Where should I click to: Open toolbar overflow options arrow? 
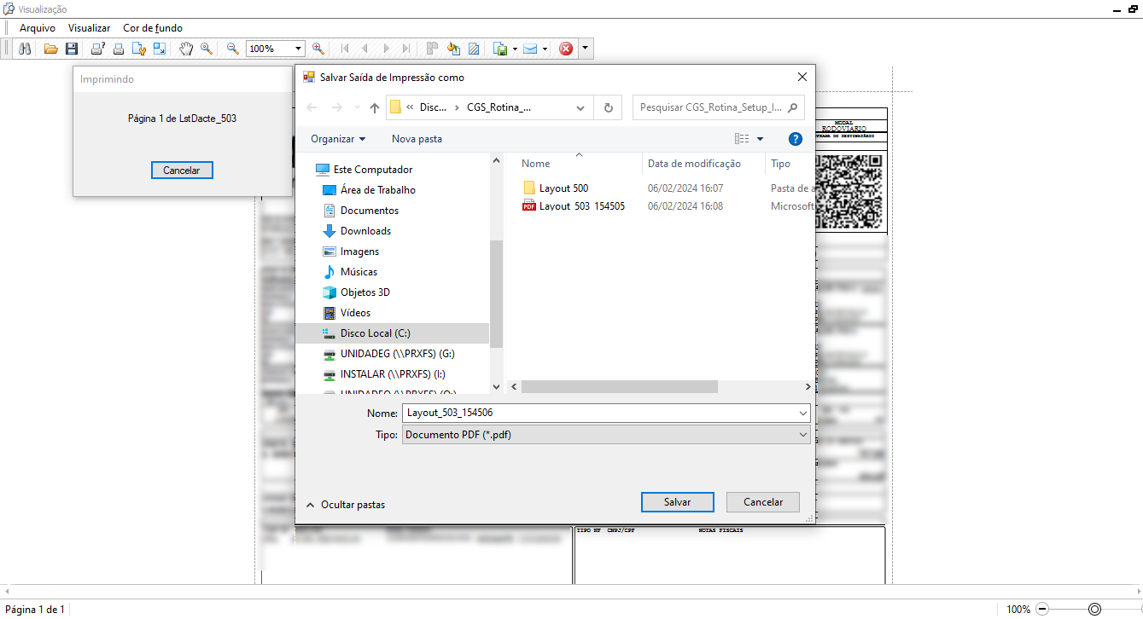(x=585, y=49)
